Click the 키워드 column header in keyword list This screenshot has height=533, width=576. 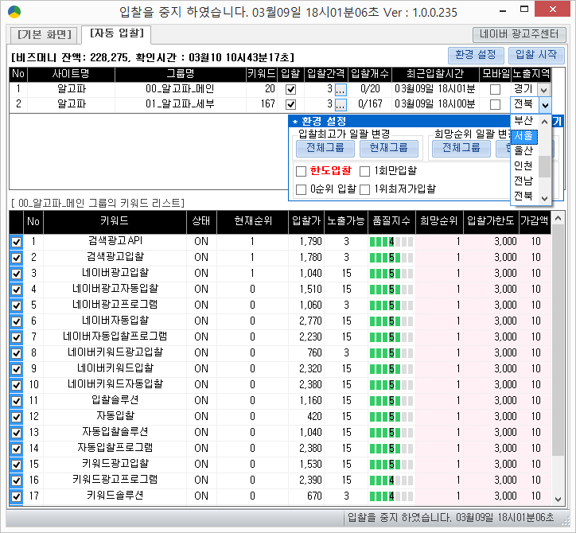coord(115,221)
